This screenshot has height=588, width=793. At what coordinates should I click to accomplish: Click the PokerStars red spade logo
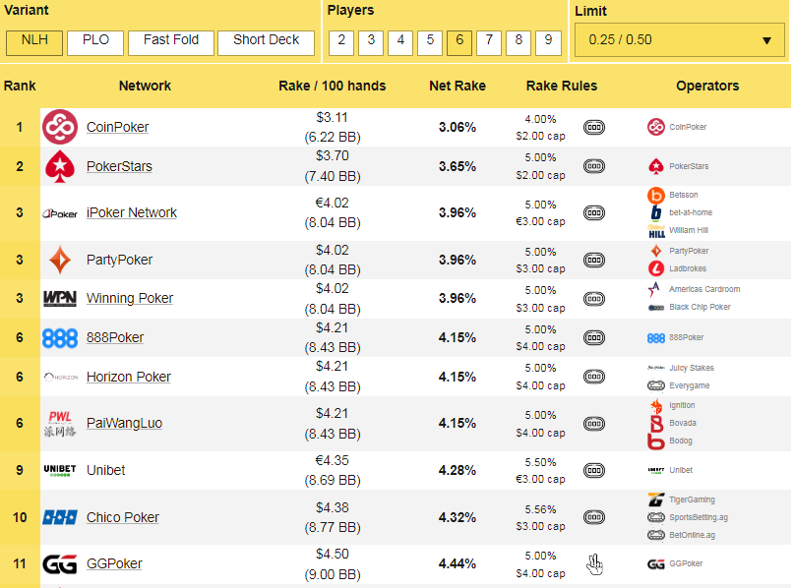coord(60,166)
